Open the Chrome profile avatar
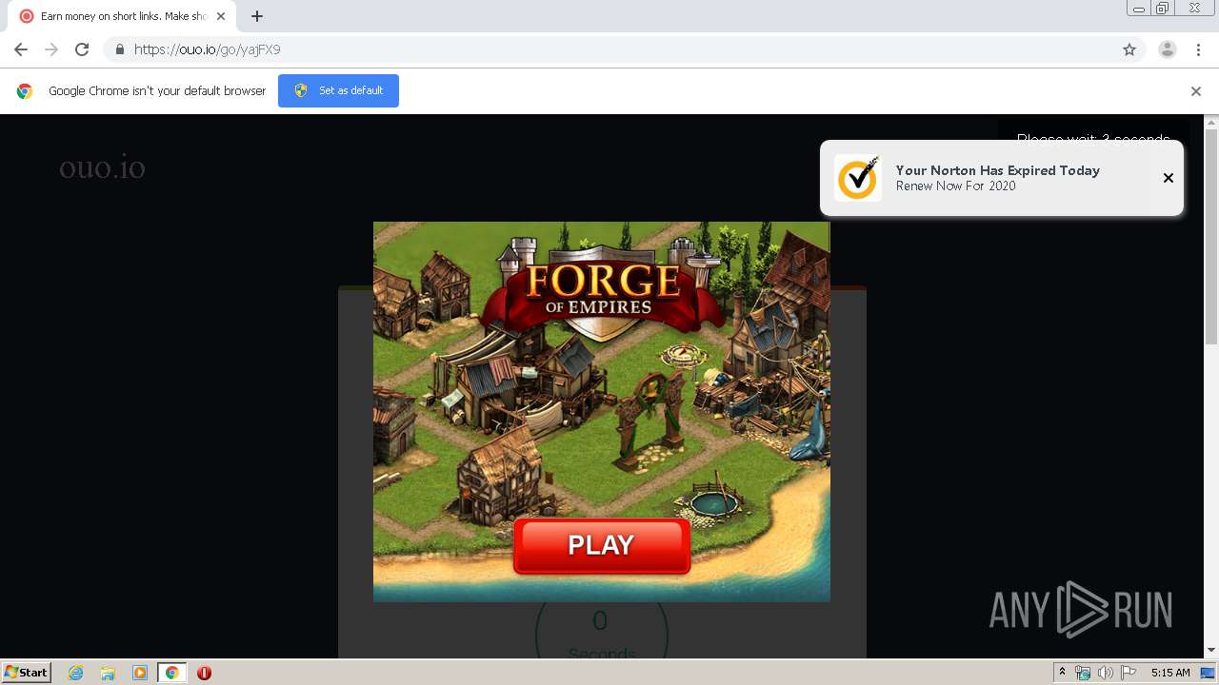The width and height of the screenshot is (1219, 685). 1168,49
